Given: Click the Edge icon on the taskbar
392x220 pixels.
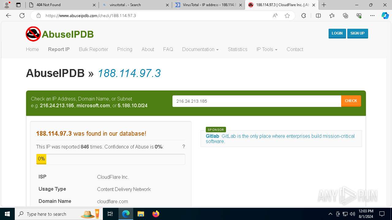Looking at the screenshot, I should point(126,214).
